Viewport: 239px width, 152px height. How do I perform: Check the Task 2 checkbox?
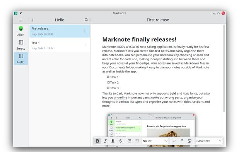(x=108, y=83)
